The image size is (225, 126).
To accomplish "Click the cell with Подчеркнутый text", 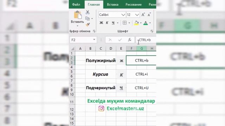I will click(101, 88).
